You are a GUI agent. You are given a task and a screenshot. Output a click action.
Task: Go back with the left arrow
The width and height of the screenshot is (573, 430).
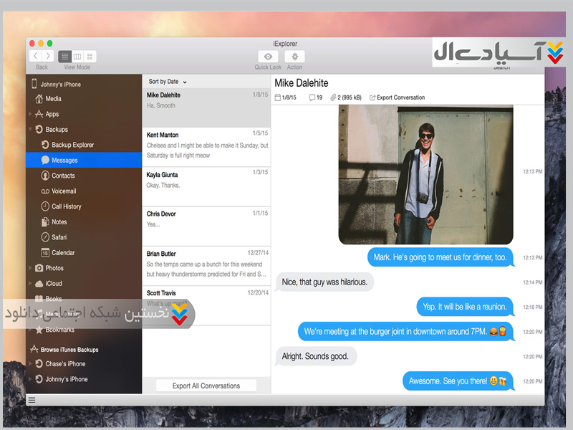pyautogui.click(x=35, y=56)
